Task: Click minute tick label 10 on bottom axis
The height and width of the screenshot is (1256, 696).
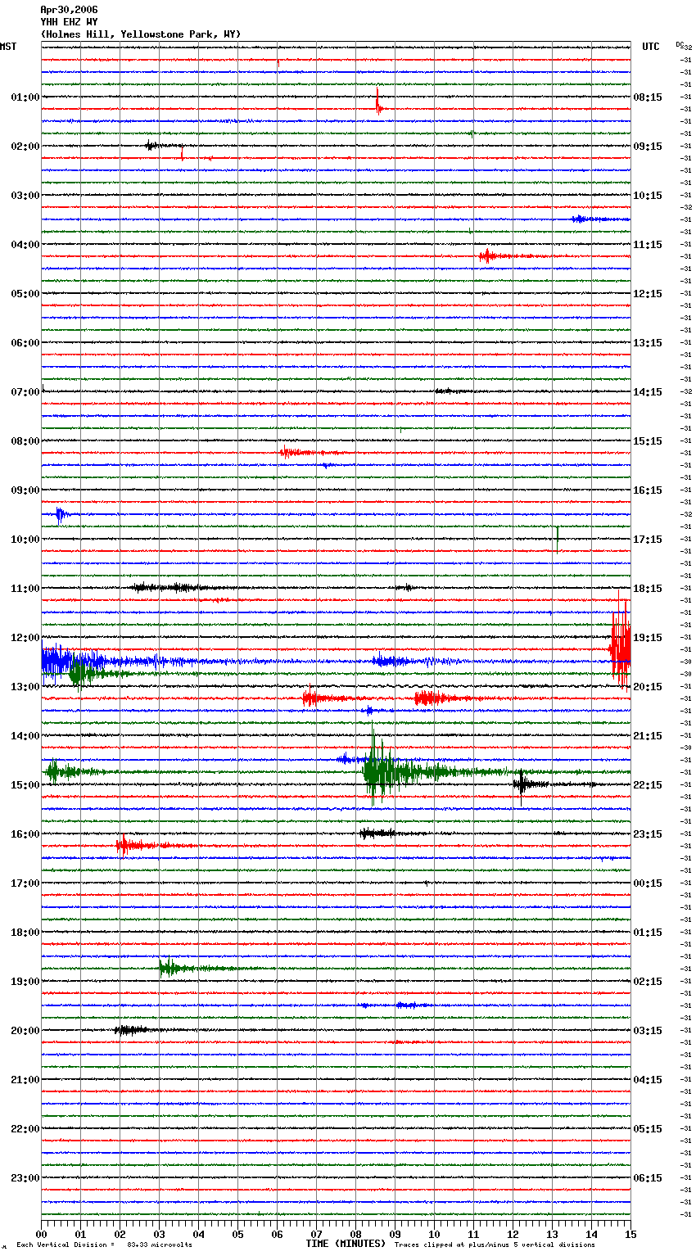Action: [435, 1233]
